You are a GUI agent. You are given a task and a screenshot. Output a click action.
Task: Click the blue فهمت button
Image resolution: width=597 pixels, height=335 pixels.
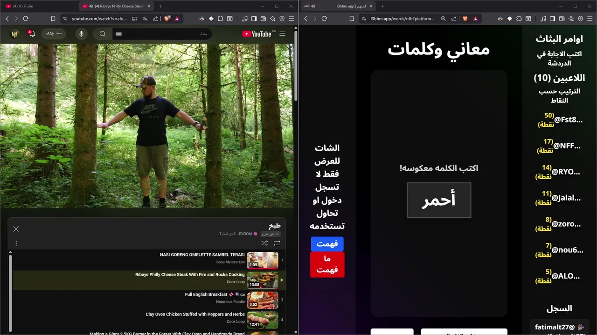327,244
